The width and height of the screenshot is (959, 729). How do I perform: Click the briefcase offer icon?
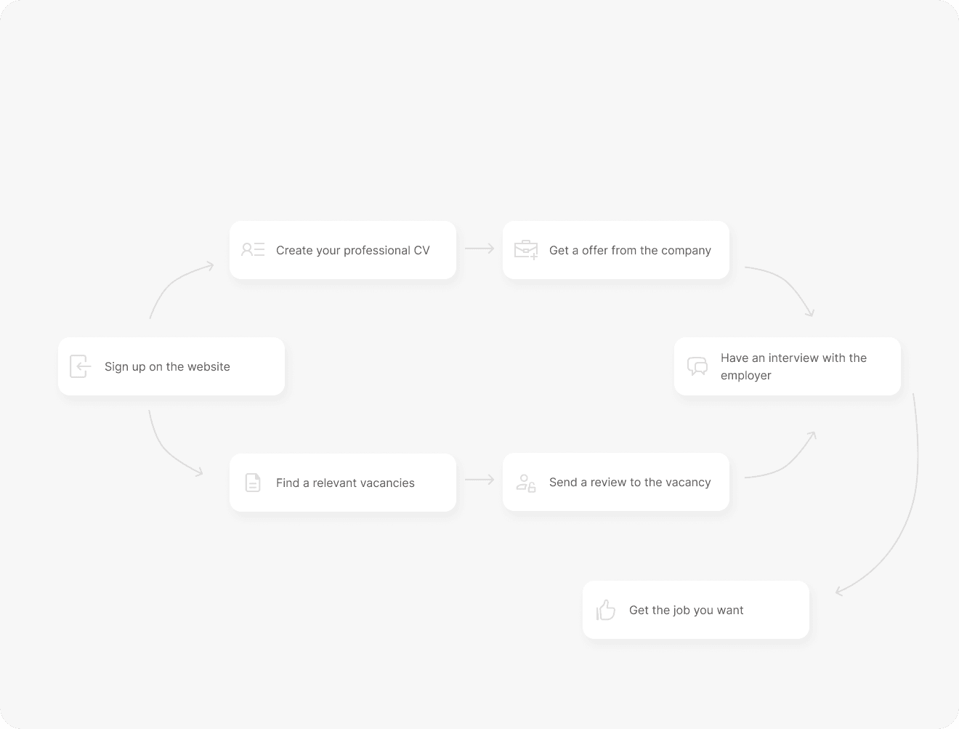[526, 250]
